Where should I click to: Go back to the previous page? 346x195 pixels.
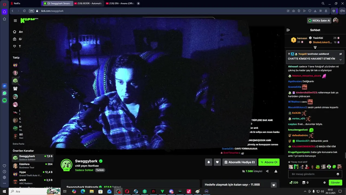[x=12, y=11]
